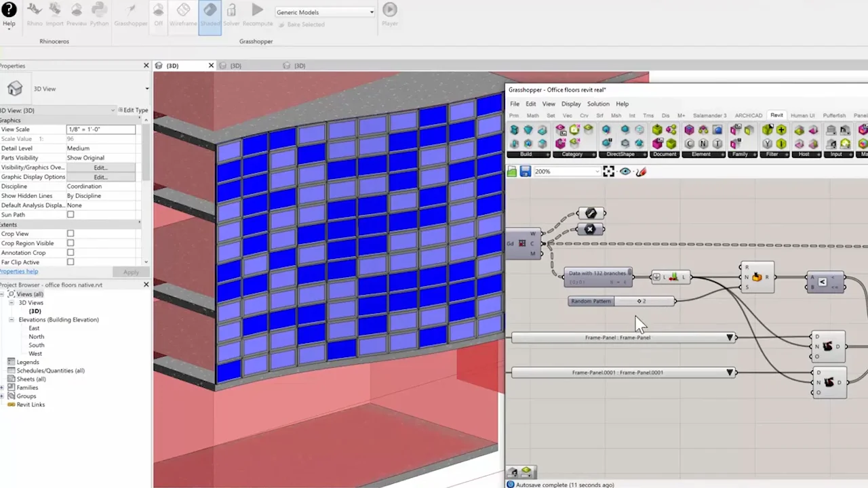Select the Shaded preview mode
The height and width of the screenshot is (488, 868).
(210, 11)
